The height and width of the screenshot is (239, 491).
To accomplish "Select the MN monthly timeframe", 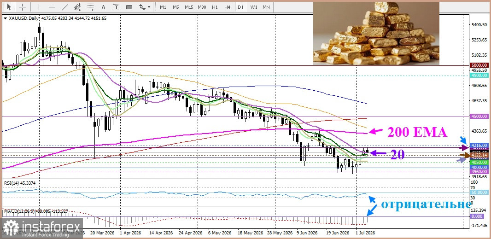I will click(266, 7).
